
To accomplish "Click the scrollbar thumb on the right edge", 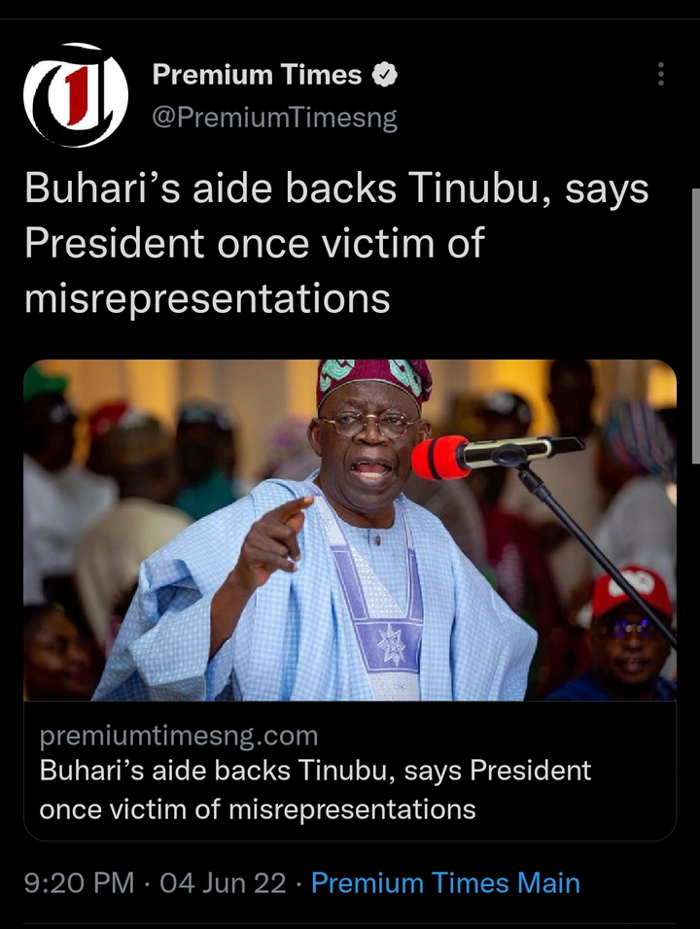I will click(x=696, y=326).
